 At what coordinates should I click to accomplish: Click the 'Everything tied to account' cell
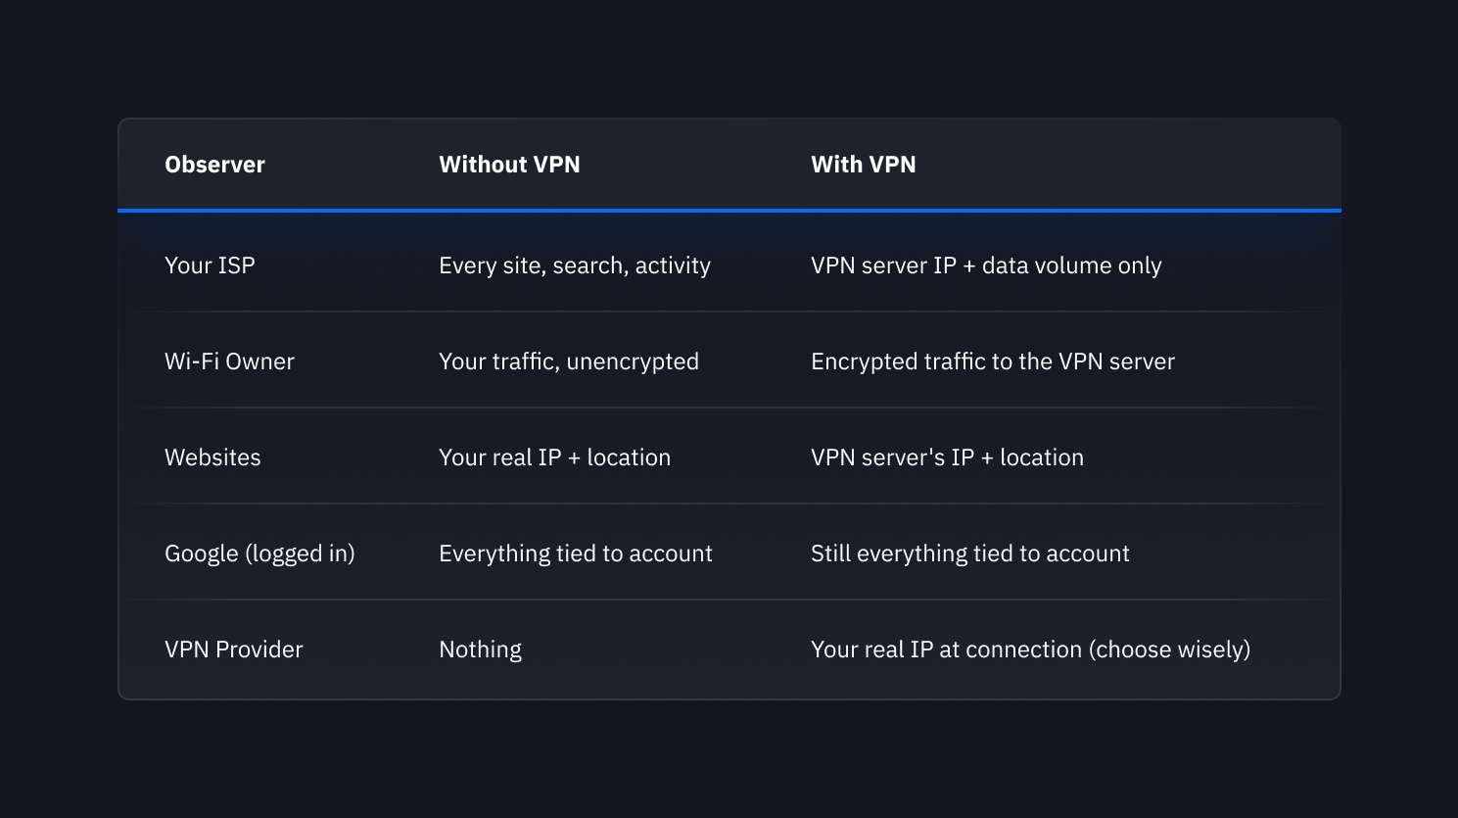[576, 553]
